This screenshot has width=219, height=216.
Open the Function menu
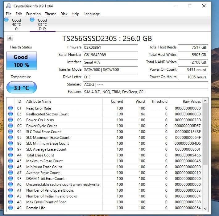pyautogui.click(x=33, y=14)
